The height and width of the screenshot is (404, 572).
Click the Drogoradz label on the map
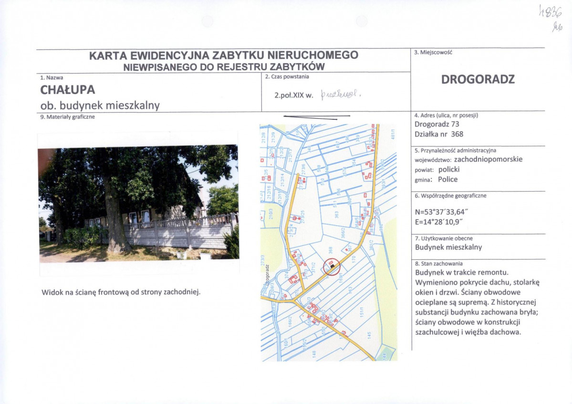pos(268,275)
